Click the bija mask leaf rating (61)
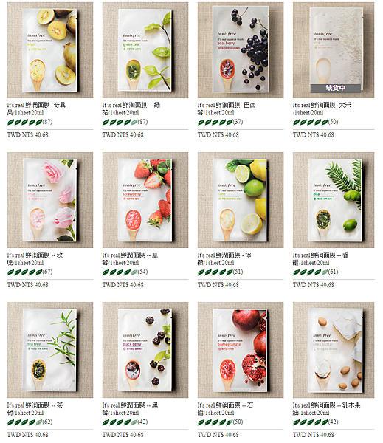The width and height of the screenshot is (383, 443). coord(316,272)
